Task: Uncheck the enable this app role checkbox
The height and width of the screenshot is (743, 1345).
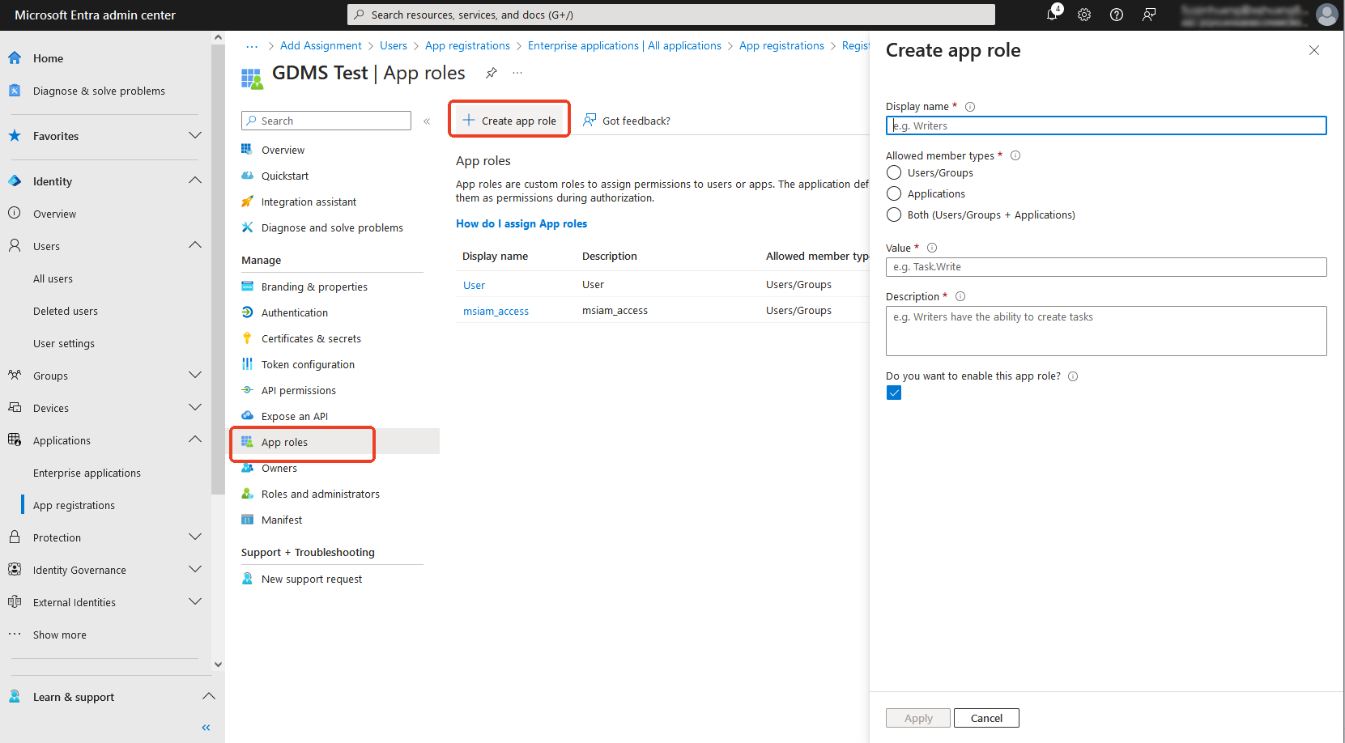Action: (894, 393)
